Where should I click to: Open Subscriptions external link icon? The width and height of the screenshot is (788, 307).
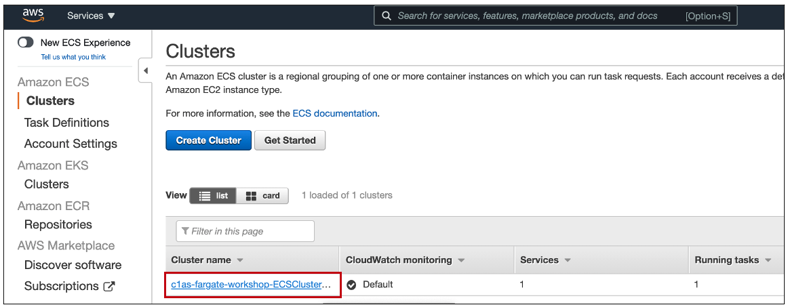109,287
